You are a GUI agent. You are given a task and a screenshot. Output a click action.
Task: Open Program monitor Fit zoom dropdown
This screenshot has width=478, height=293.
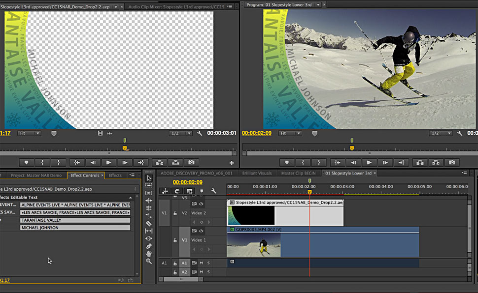[x=290, y=133]
